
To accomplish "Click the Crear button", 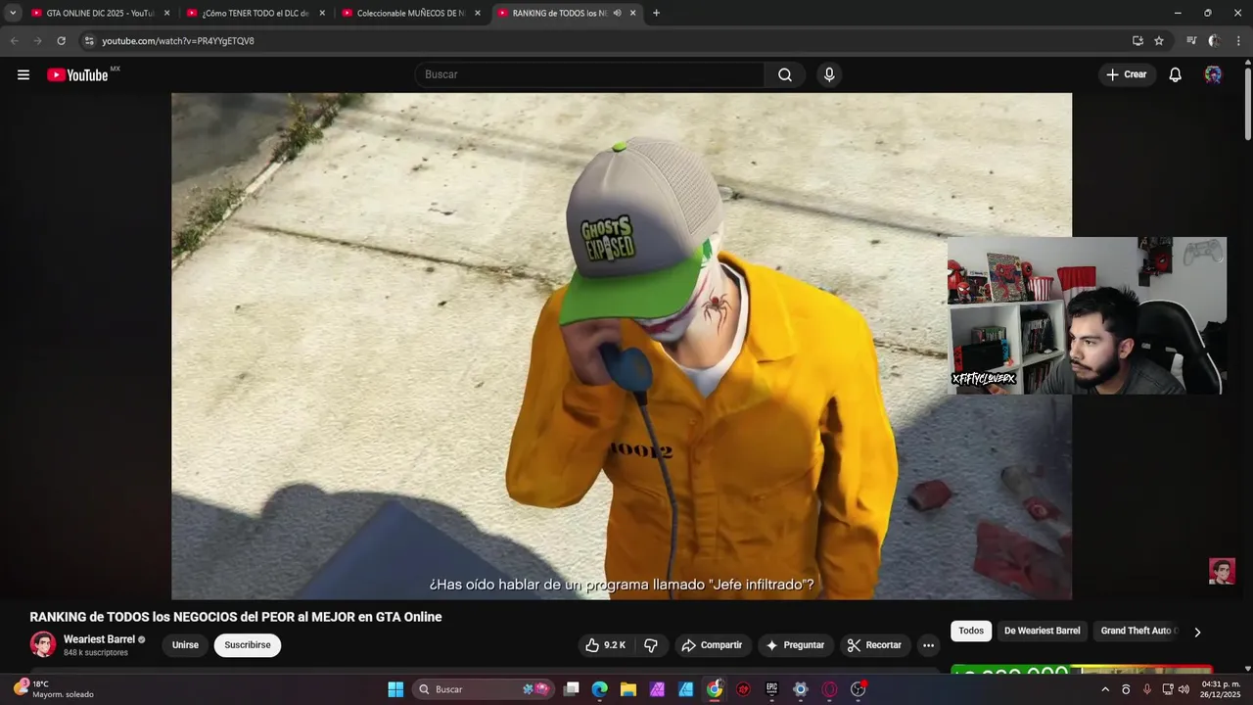I will coord(1126,74).
